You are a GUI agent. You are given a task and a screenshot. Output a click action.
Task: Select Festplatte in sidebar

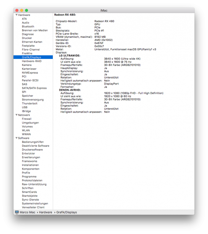point(28,46)
